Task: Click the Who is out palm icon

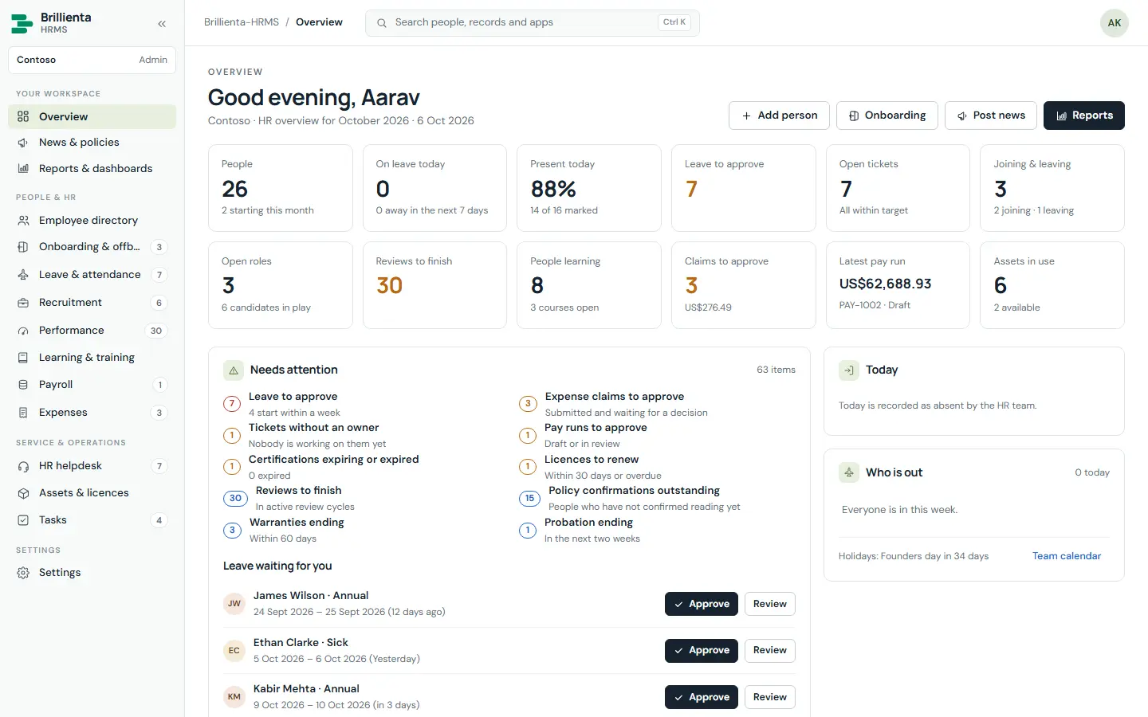Action: tap(849, 472)
